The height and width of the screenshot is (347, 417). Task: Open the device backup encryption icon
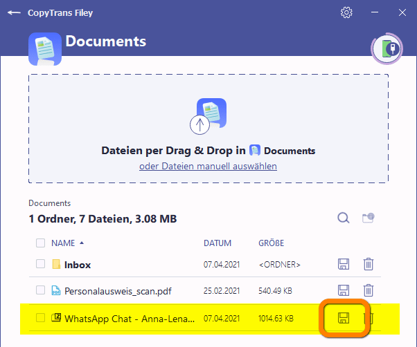point(387,48)
